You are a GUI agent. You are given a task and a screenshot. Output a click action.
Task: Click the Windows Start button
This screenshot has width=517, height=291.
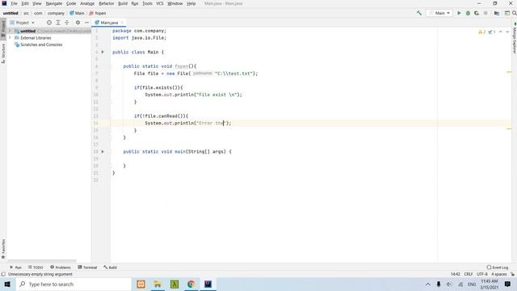click(x=7, y=284)
